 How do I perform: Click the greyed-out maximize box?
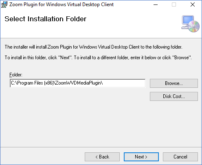174,4
